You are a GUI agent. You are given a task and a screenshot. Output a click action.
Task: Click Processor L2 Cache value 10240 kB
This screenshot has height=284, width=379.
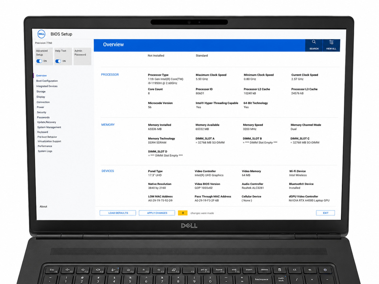click(x=250, y=93)
